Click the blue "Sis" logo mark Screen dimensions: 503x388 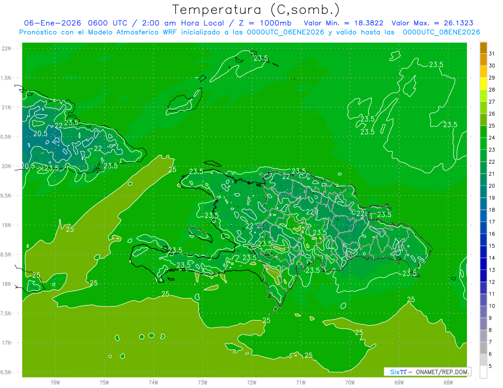(395, 372)
